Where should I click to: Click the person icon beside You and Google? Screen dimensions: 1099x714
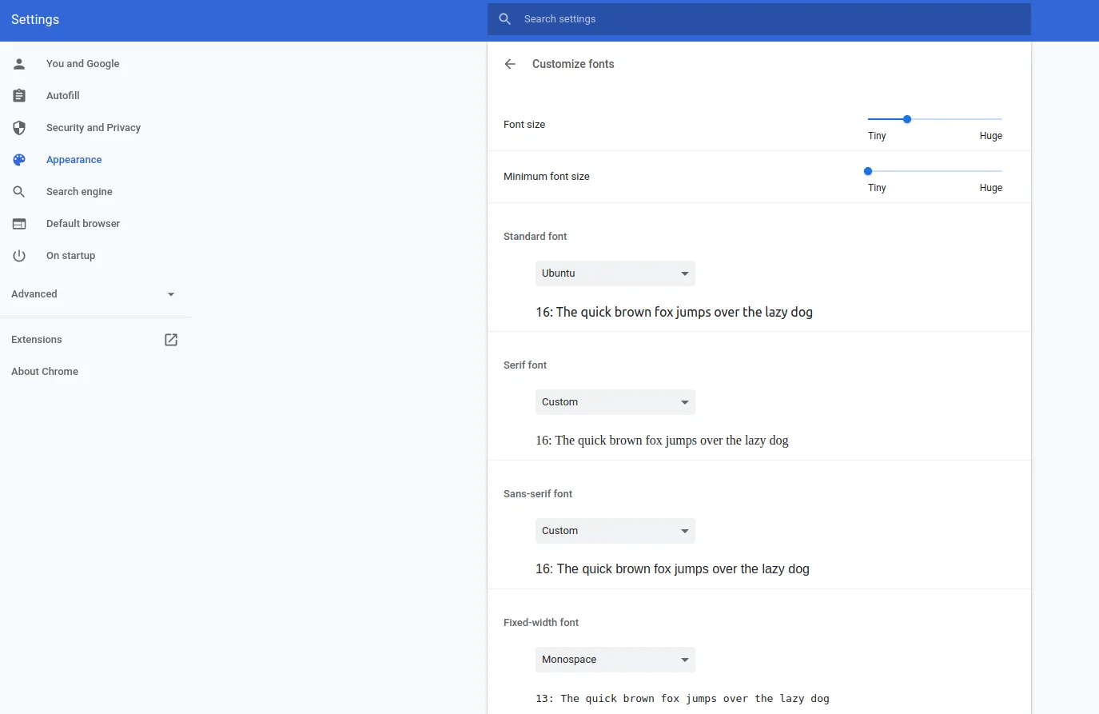19,64
